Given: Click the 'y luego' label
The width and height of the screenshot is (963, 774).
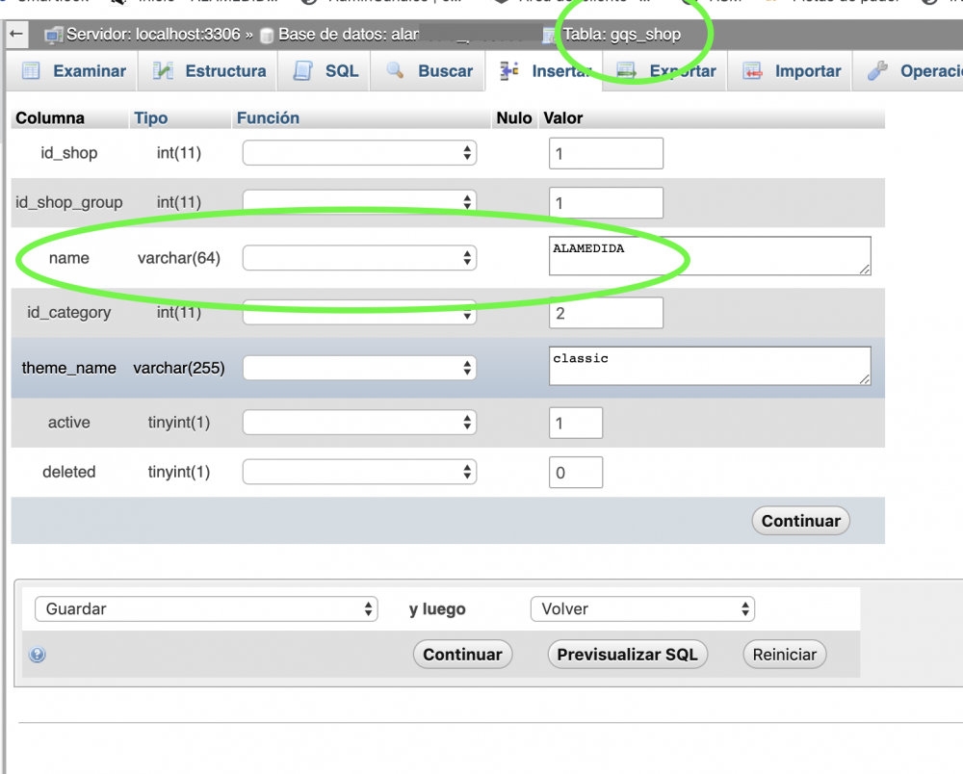Looking at the screenshot, I should point(437,608).
